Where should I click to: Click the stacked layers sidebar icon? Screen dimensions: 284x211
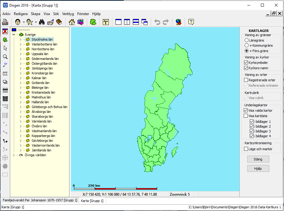point(5,82)
